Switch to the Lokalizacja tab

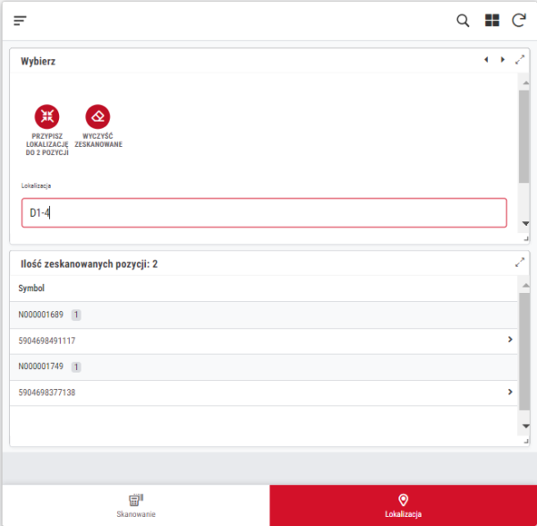click(403, 505)
